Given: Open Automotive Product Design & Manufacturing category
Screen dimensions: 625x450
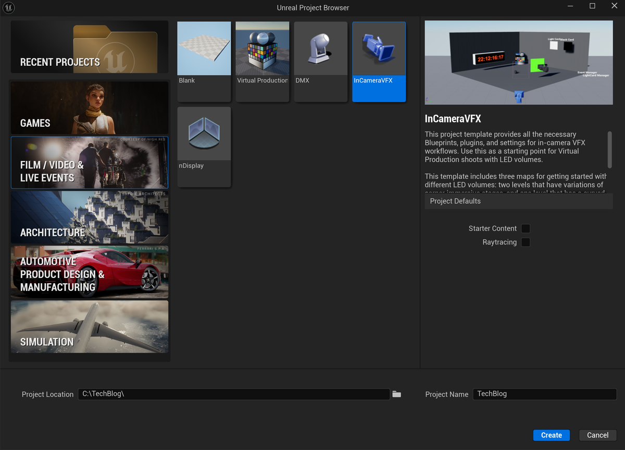Looking at the screenshot, I should pyautogui.click(x=90, y=272).
